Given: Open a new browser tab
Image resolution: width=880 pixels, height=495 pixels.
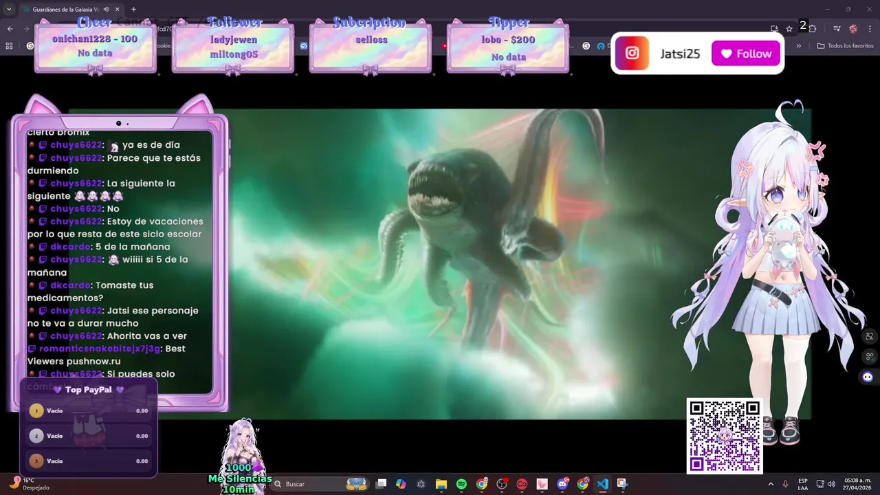Looking at the screenshot, I should coord(133,10).
